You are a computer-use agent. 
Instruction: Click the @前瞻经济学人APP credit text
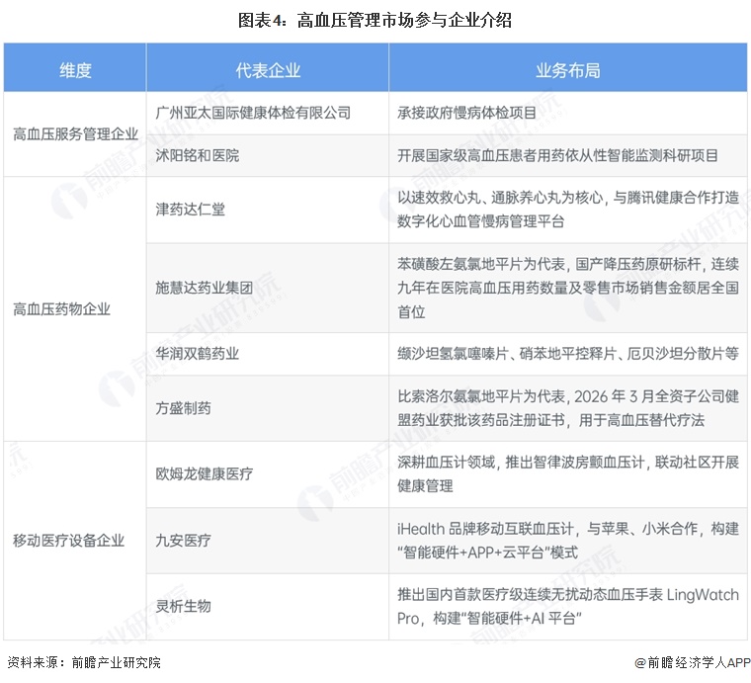click(x=693, y=662)
